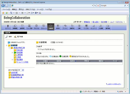Open the ツール(T) menu
This screenshot has height=94, width=130.
tap(40, 9)
